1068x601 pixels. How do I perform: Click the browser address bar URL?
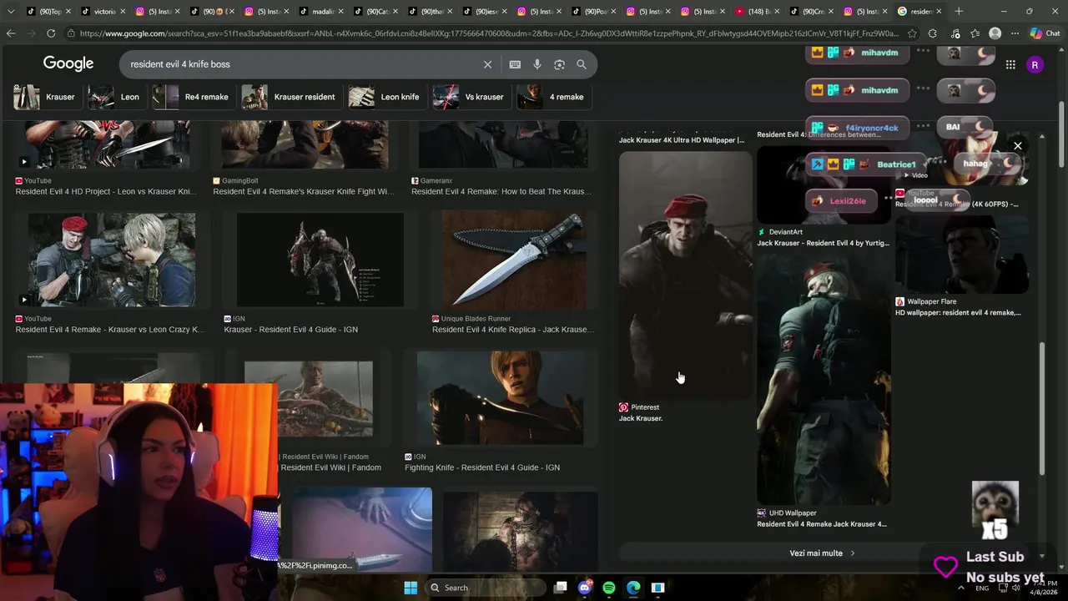click(x=489, y=33)
